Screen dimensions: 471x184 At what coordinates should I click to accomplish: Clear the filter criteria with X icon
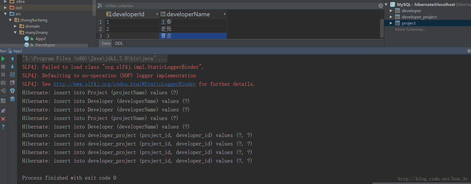(x=380, y=6)
